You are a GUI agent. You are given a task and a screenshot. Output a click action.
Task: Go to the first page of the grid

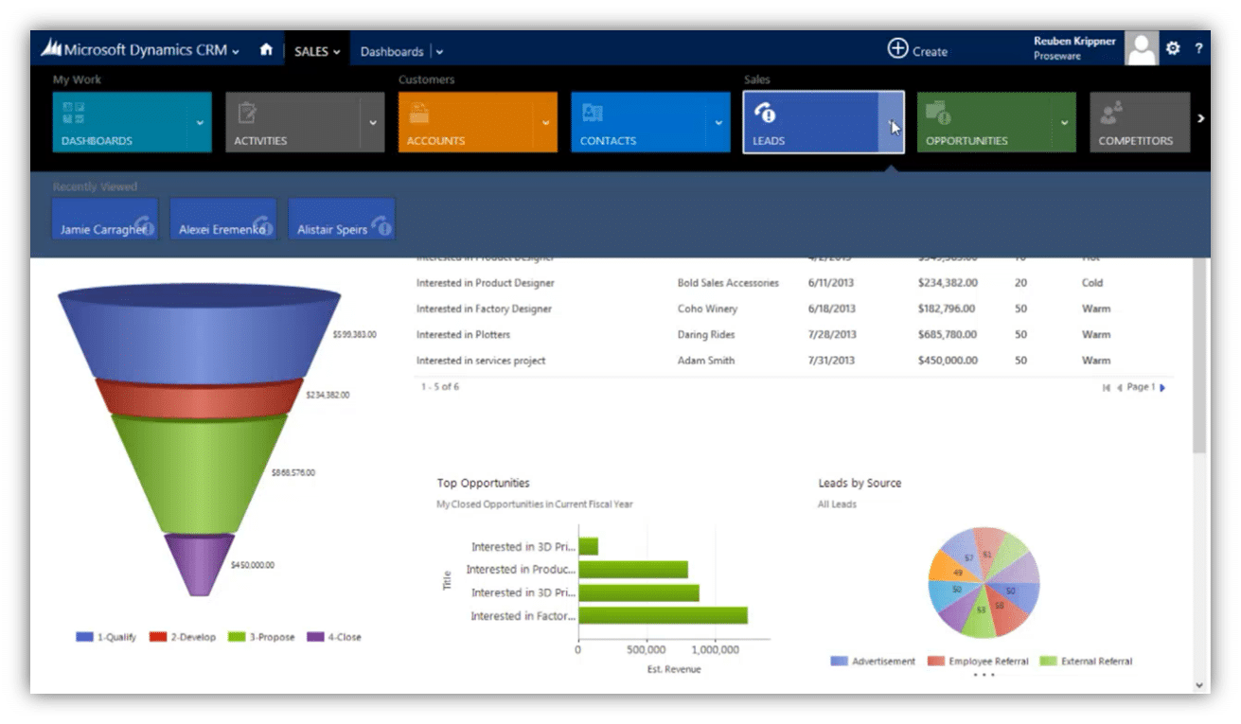point(1107,387)
